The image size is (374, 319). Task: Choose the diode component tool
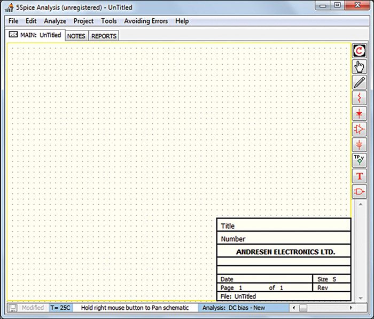tap(359, 113)
